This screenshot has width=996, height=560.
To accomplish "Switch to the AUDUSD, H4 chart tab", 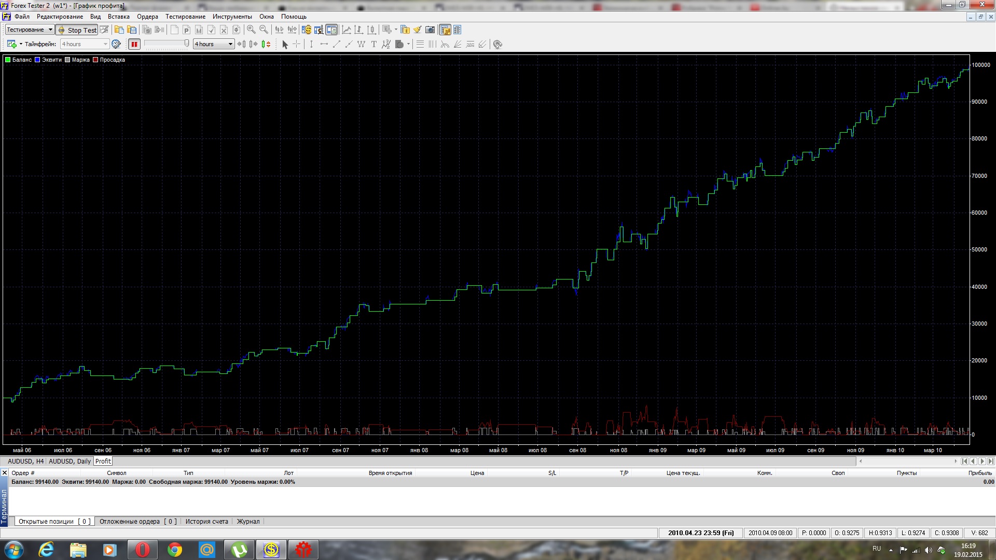I will click(x=25, y=461).
